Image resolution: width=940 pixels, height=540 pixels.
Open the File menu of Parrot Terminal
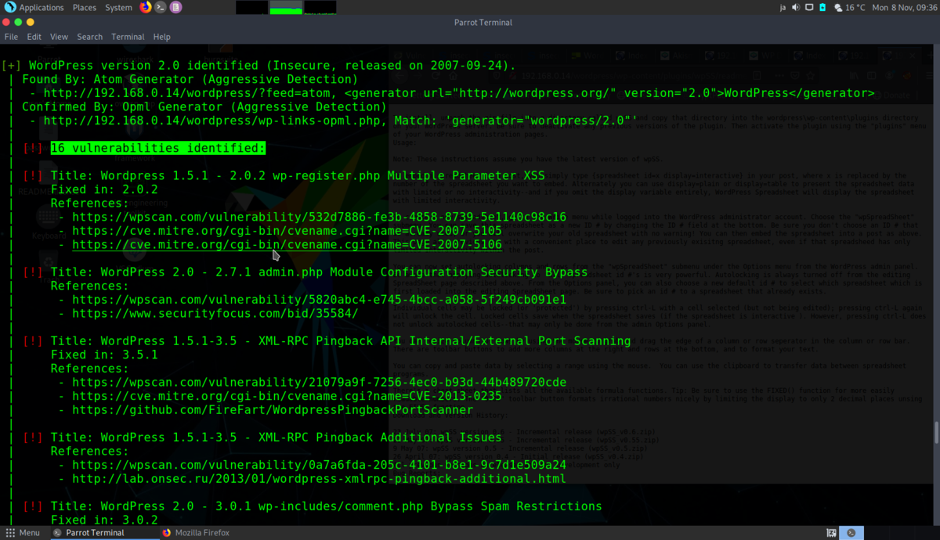[x=11, y=37]
